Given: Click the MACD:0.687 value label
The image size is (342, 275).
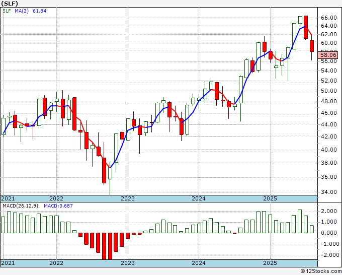Looking at the screenshot, I should coord(58,206).
